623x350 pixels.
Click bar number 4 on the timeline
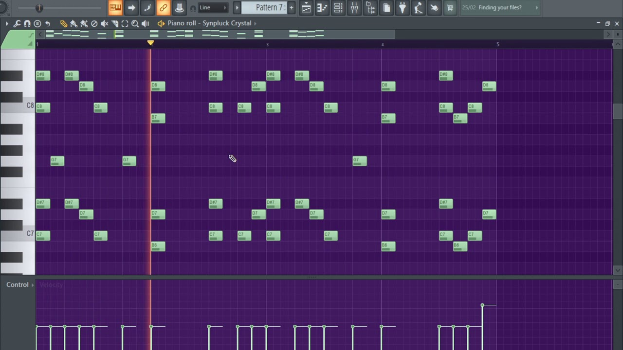pyautogui.click(x=383, y=44)
